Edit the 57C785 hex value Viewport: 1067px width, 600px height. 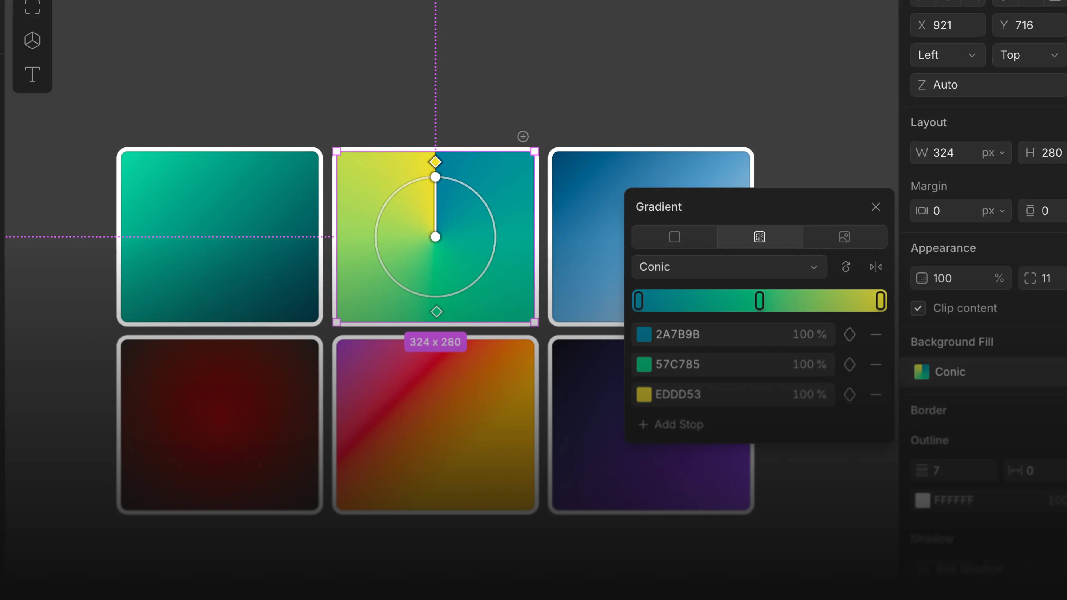pyautogui.click(x=678, y=364)
